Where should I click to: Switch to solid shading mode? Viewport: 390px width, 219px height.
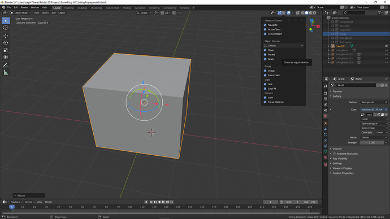(x=307, y=12)
